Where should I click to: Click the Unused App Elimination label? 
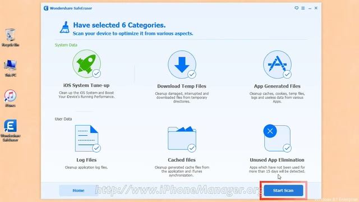(277, 160)
